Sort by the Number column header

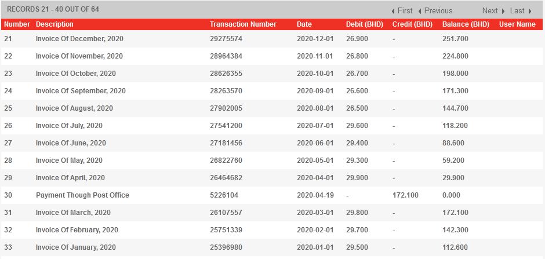(17, 24)
